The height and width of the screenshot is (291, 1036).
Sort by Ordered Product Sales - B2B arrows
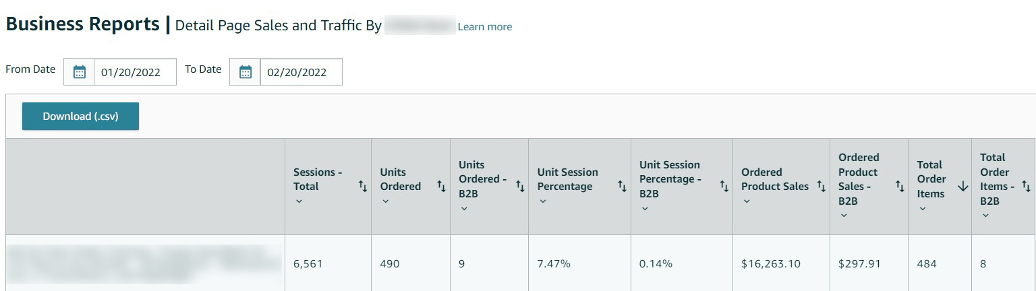point(900,187)
